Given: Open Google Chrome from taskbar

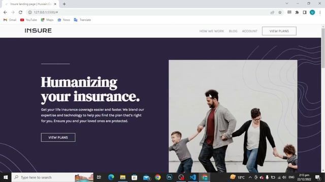Looking at the screenshot, I should click(158, 177).
